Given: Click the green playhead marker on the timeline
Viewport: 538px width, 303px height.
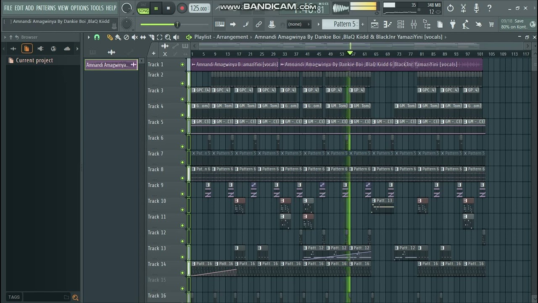Looking at the screenshot, I should pyautogui.click(x=350, y=53).
